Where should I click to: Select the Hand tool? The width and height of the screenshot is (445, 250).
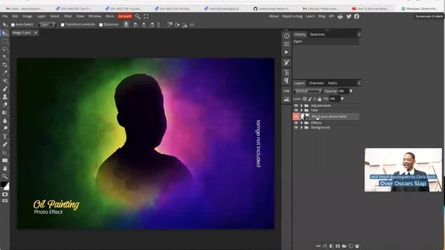pyautogui.click(x=5, y=168)
